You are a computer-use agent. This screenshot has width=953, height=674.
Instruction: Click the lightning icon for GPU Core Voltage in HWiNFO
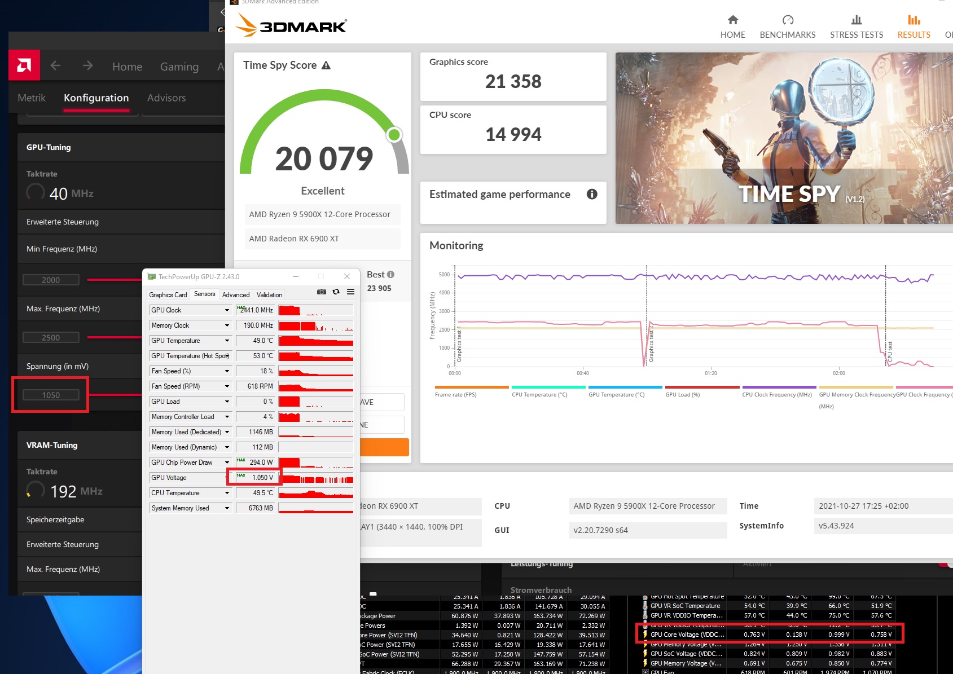[645, 635]
